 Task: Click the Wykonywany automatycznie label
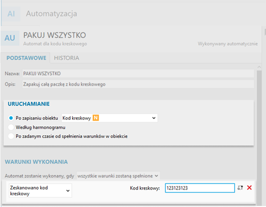pyautogui.click(x=228, y=44)
